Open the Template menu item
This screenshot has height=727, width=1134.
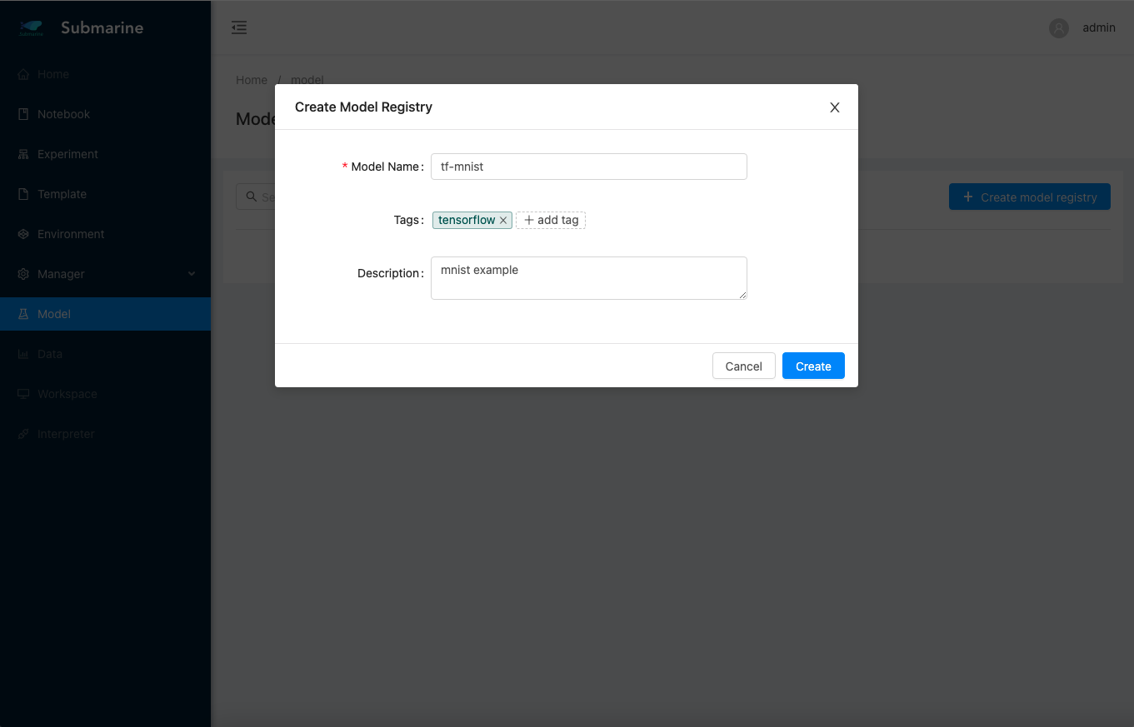(x=62, y=194)
